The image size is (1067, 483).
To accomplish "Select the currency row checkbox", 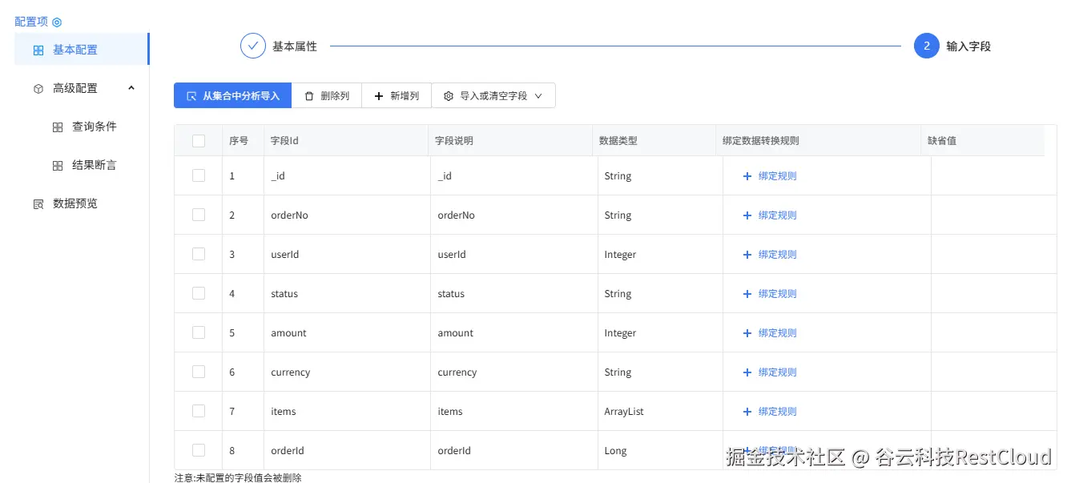I will pos(199,372).
